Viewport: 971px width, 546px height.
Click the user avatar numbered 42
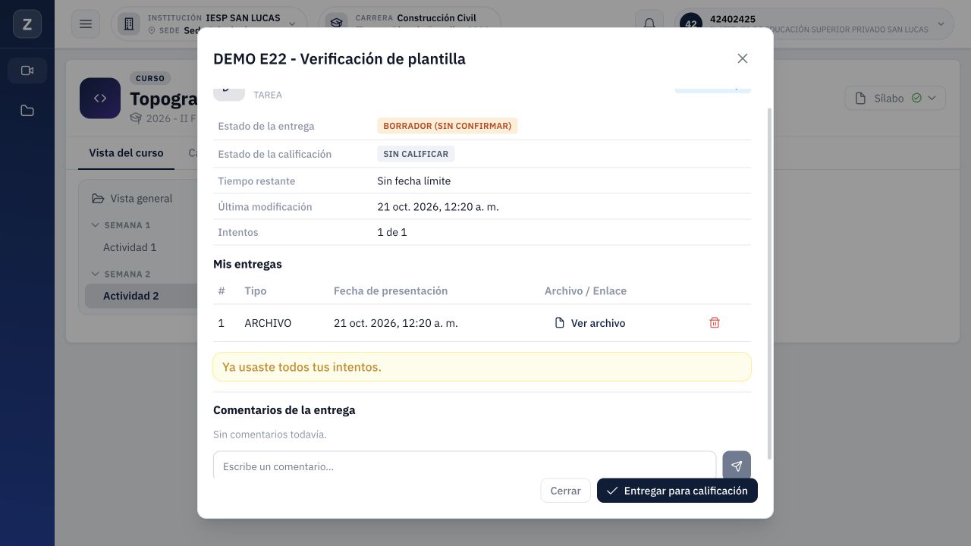coord(690,24)
